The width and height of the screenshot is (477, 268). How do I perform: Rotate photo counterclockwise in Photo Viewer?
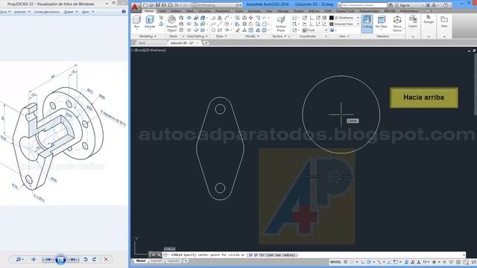[86, 259]
